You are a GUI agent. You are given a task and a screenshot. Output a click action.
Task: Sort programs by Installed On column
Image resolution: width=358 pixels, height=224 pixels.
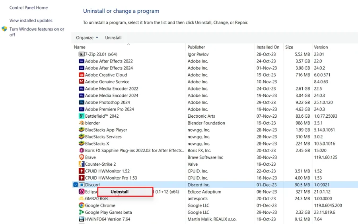[x=268, y=47]
